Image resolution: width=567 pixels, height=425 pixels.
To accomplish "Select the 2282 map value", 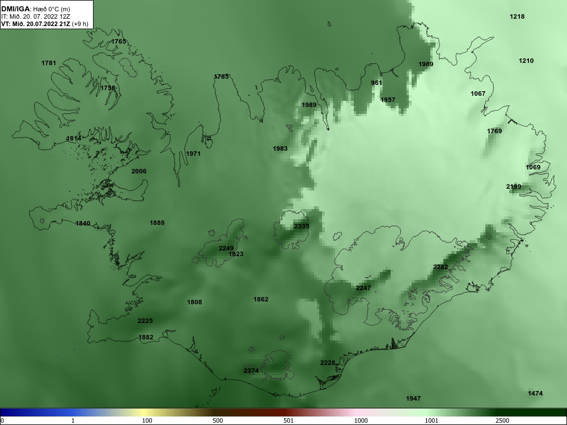I will [441, 267].
